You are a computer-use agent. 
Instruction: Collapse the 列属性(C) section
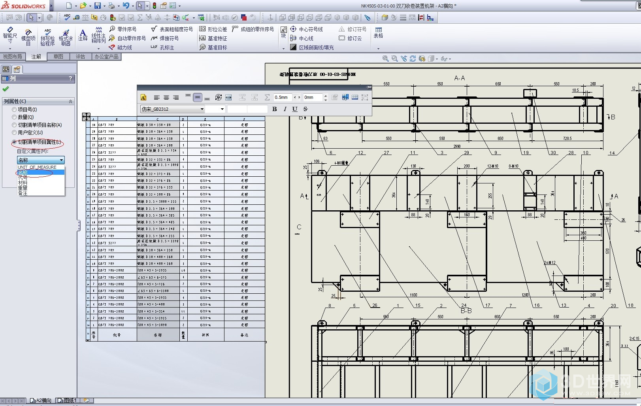pos(70,102)
